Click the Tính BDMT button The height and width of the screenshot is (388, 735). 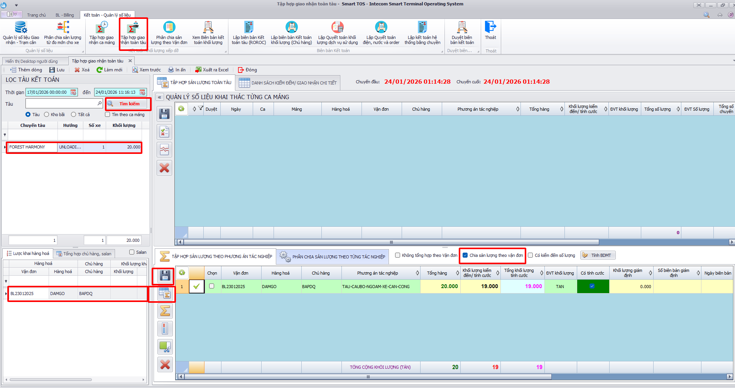(597, 255)
